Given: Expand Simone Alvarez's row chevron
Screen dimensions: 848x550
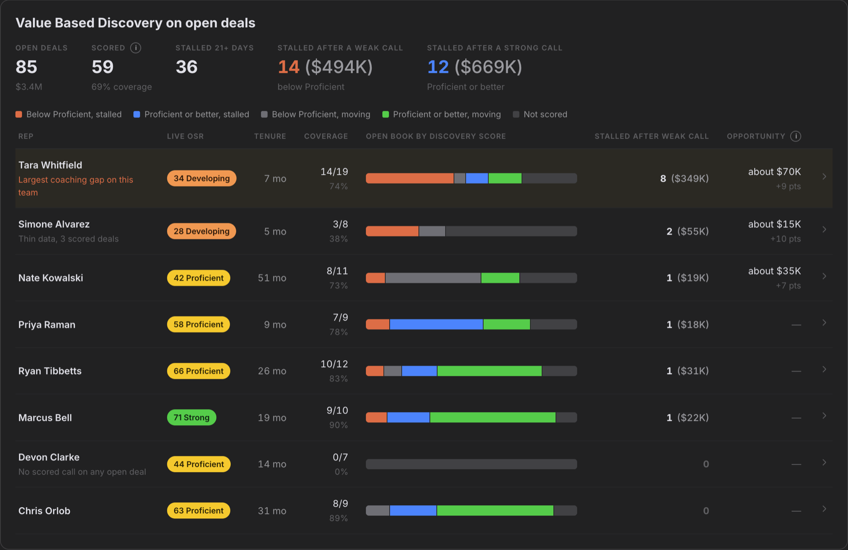Looking at the screenshot, I should click(824, 229).
